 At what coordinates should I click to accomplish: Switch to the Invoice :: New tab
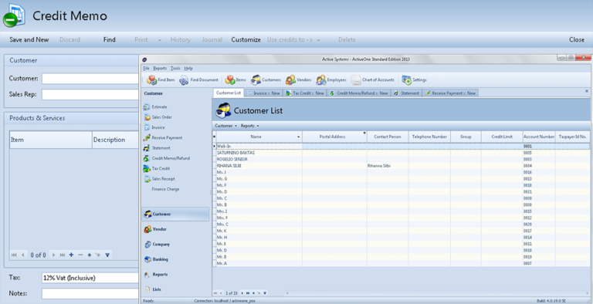click(x=264, y=93)
